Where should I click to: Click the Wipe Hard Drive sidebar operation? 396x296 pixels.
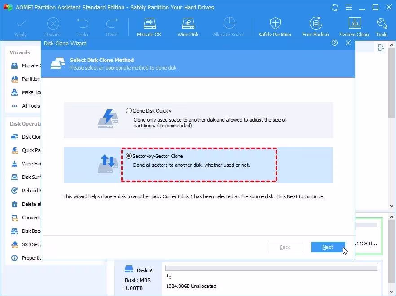[x=26, y=164]
